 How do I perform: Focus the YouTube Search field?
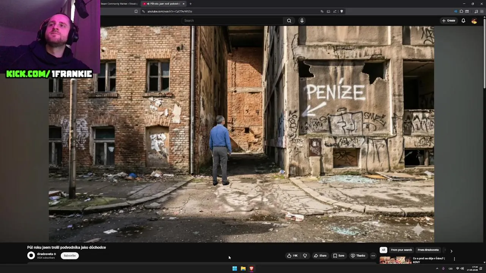(232, 20)
